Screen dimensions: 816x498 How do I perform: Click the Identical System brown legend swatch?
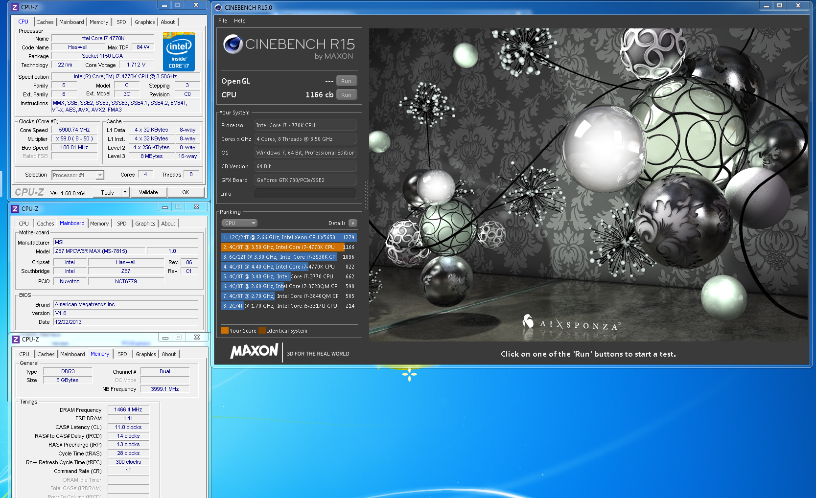262,331
